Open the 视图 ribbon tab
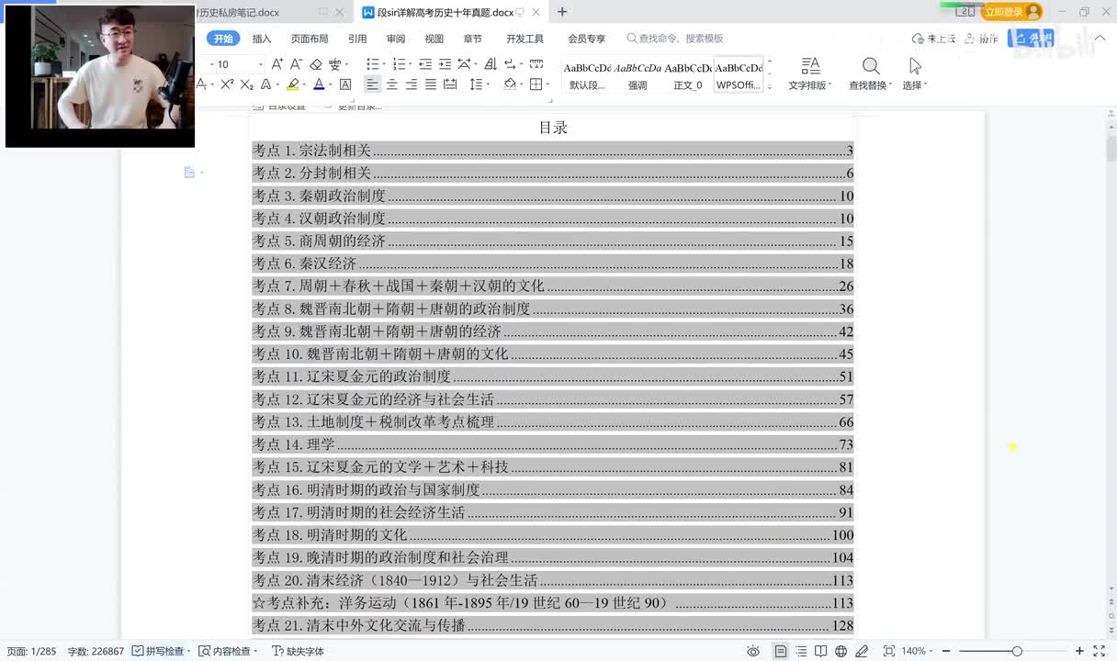Viewport: 1117px width, 661px height. click(434, 39)
